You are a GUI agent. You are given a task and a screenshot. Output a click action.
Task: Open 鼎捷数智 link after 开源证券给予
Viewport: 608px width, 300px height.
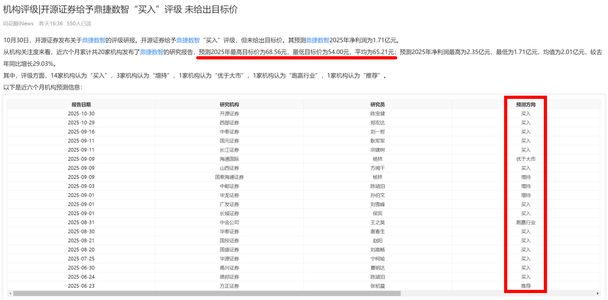coord(188,40)
